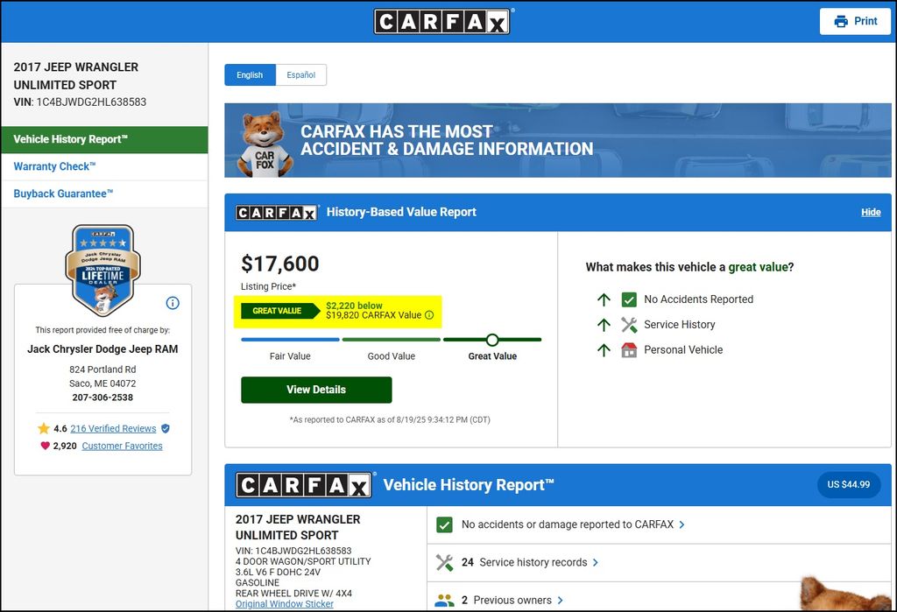Open the dealer badge info icon

point(173,303)
